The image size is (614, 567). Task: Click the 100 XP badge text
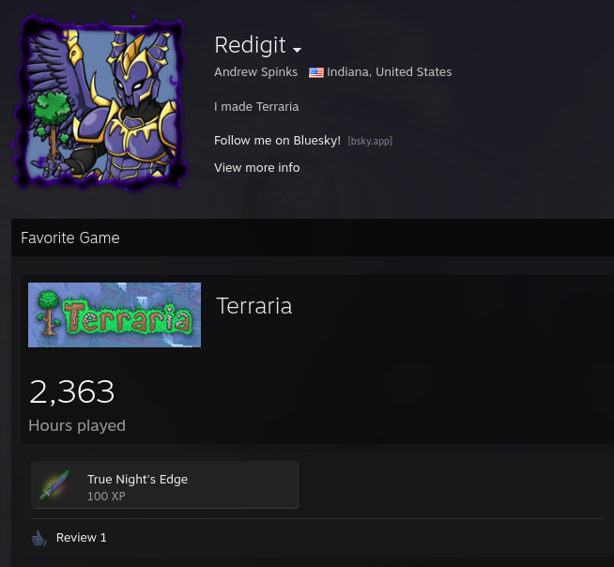click(x=106, y=496)
